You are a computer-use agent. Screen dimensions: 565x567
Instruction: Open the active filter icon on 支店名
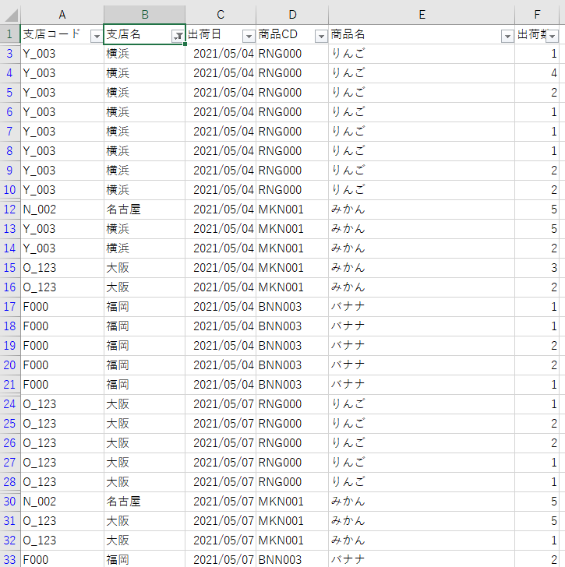point(178,36)
